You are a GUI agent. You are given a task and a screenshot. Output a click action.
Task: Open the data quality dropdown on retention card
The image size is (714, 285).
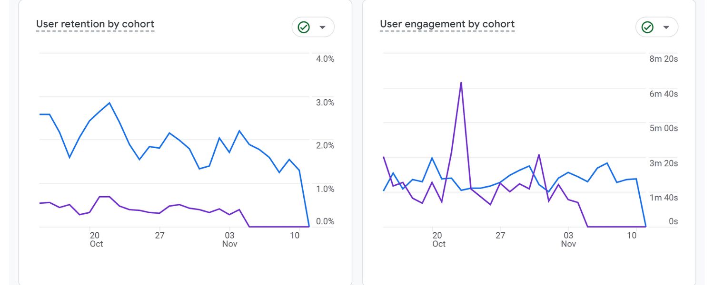pyautogui.click(x=322, y=27)
